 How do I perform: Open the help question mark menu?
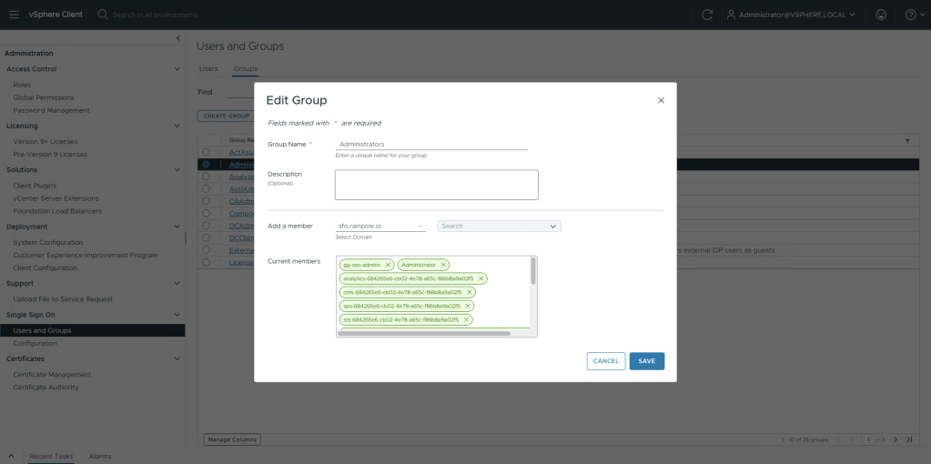pos(911,15)
